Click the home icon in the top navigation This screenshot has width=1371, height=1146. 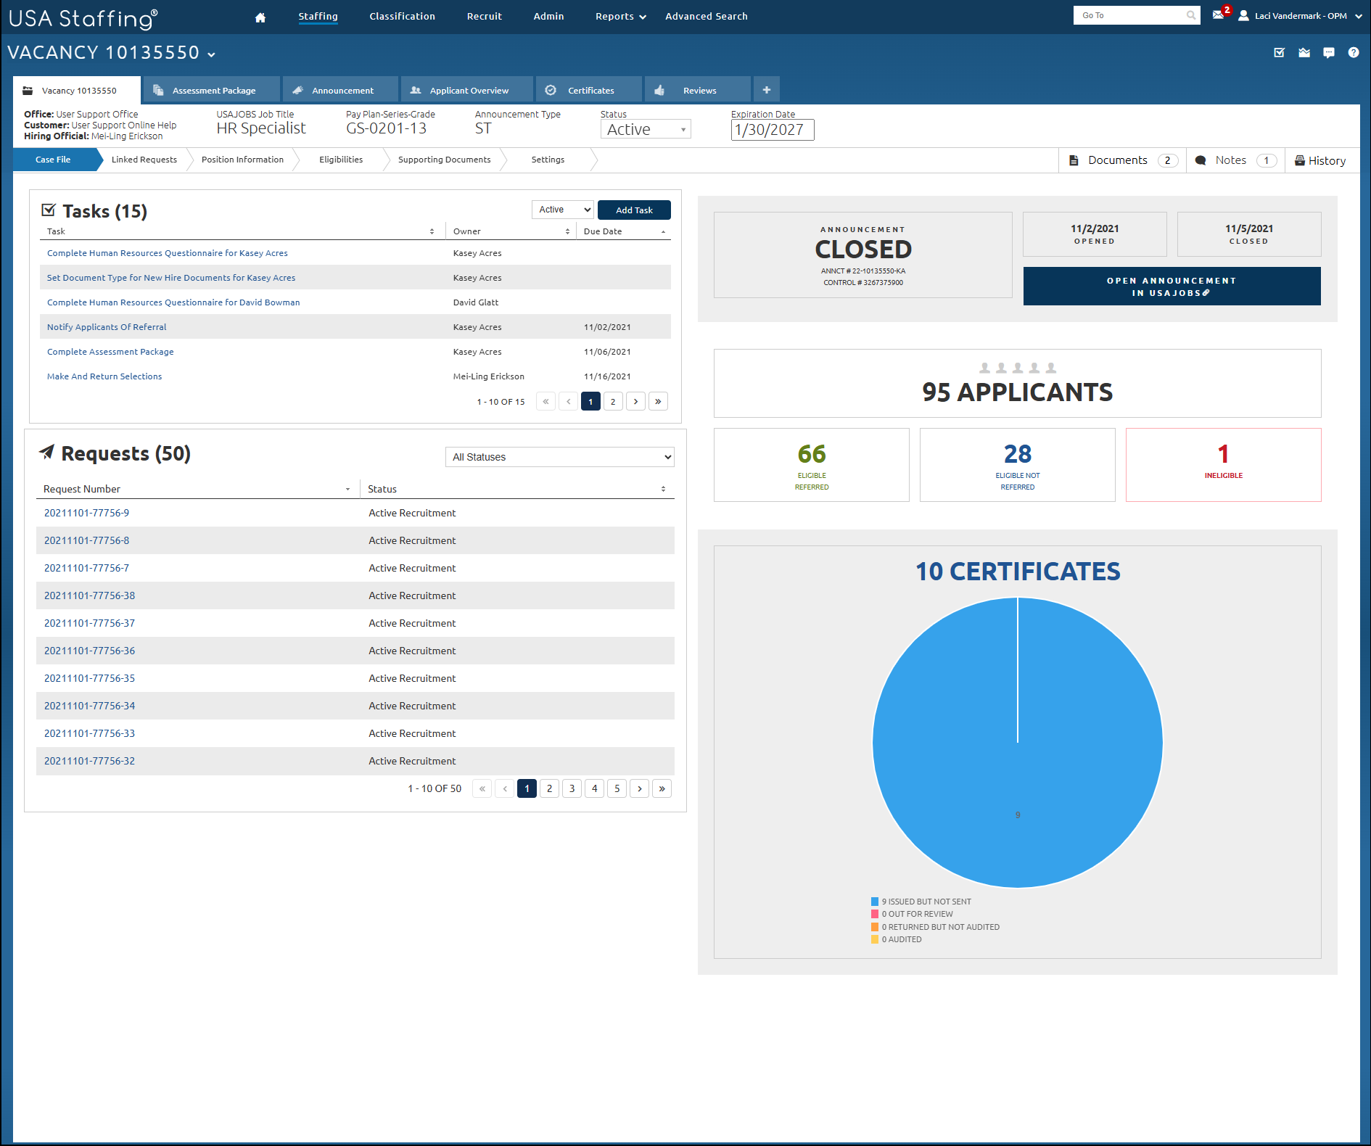(260, 17)
